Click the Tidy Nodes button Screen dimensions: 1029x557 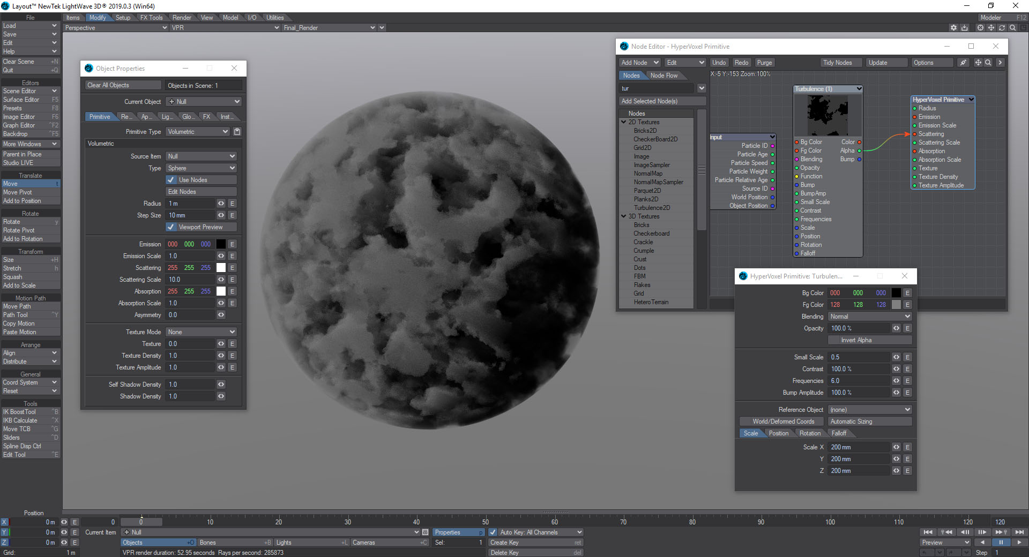(840, 62)
